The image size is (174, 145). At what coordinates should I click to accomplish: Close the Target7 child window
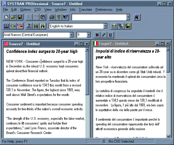[168, 44]
